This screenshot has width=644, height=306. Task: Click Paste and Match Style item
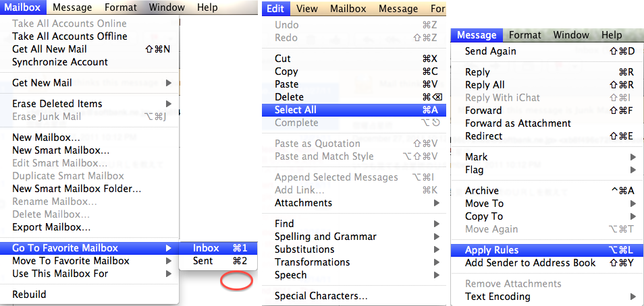[x=354, y=156]
